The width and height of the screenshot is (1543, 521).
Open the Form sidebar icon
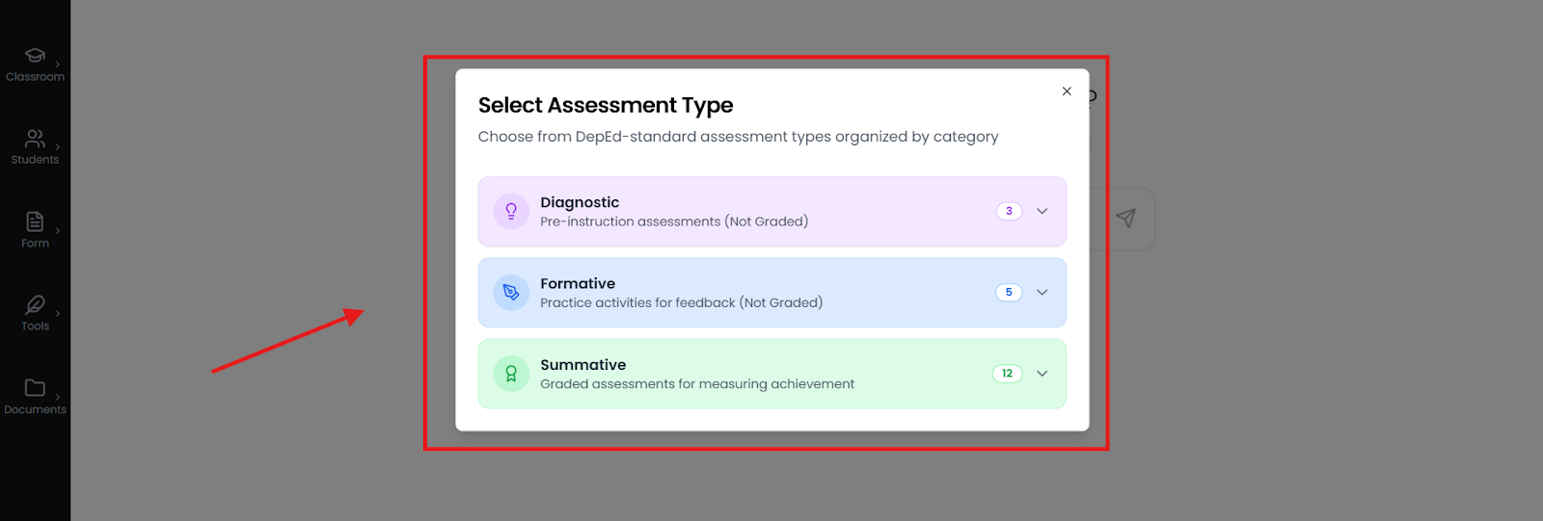click(x=35, y=222)
